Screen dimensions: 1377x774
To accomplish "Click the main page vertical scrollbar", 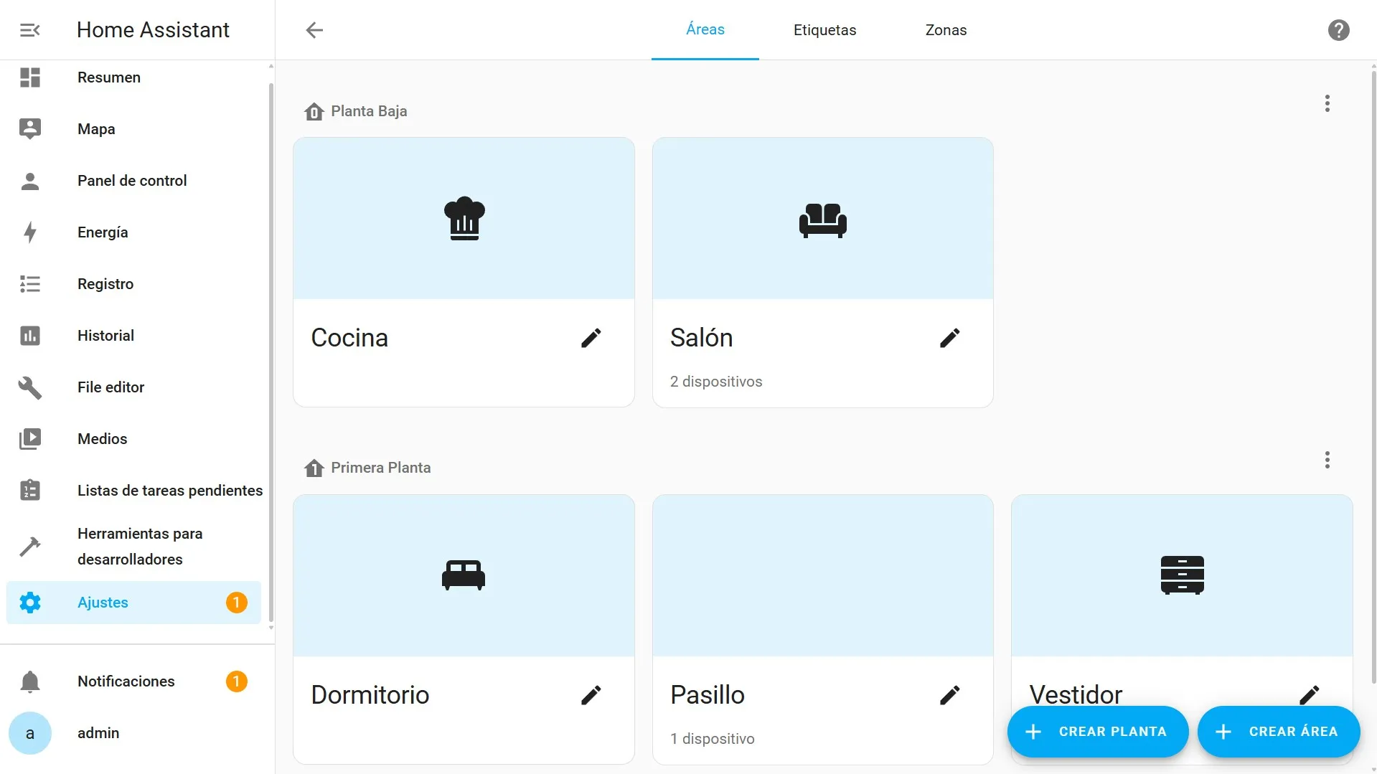I will tap(1373, 377).
